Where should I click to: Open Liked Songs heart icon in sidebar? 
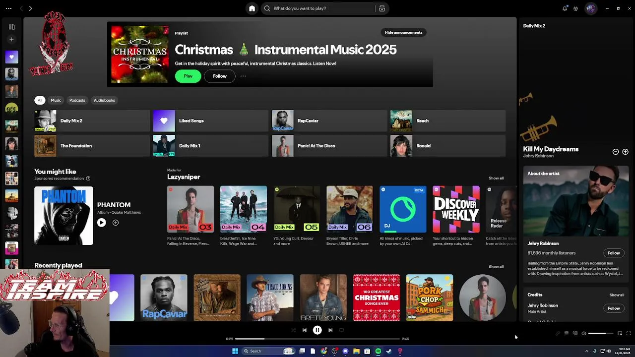click(11, 57)
